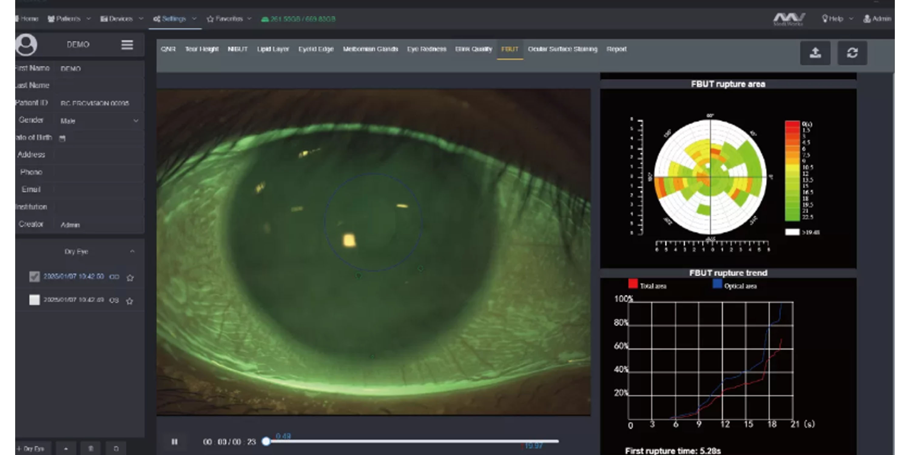Favorite the OS exam with star icon

click(130, 301)
